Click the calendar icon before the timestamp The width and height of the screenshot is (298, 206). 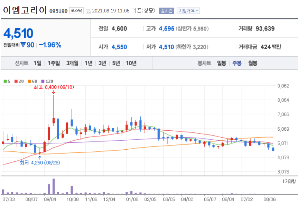[88, 11]
